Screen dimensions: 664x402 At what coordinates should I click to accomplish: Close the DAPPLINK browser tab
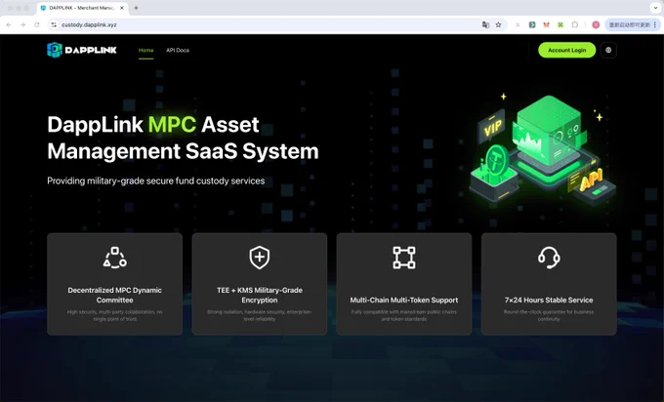point(122,8)
